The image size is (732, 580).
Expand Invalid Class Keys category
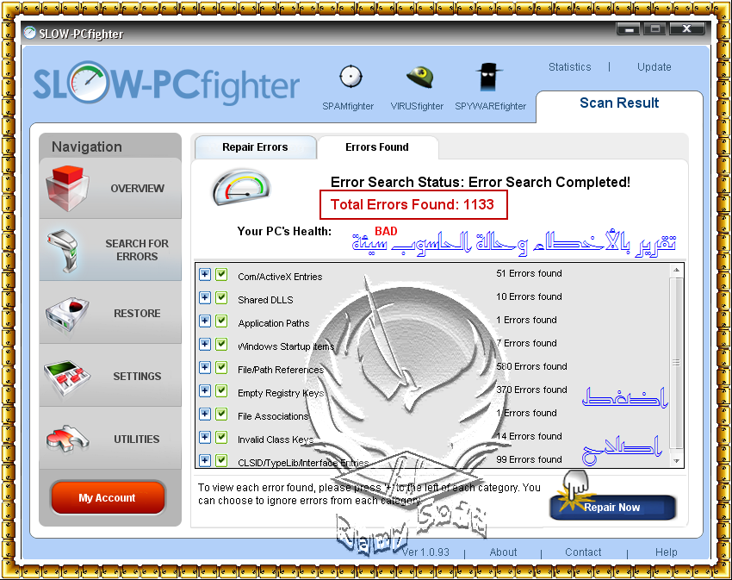204,438
